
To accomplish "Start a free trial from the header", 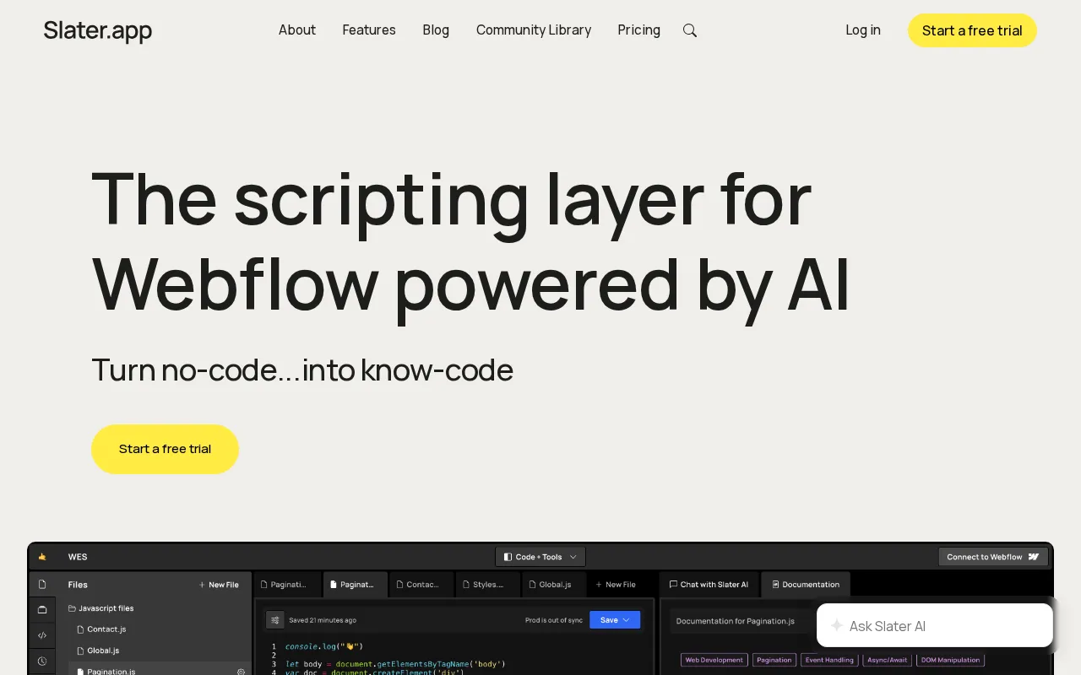I will pyautogui.click(x=972, y=30).
